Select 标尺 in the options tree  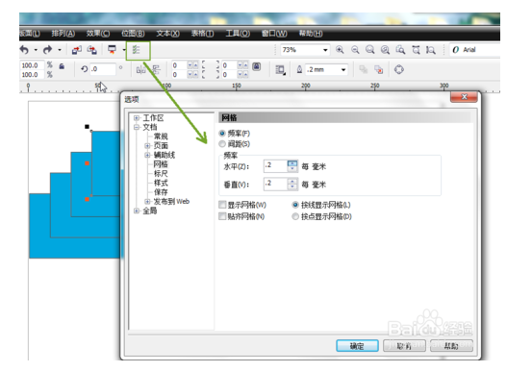[161, 174]
